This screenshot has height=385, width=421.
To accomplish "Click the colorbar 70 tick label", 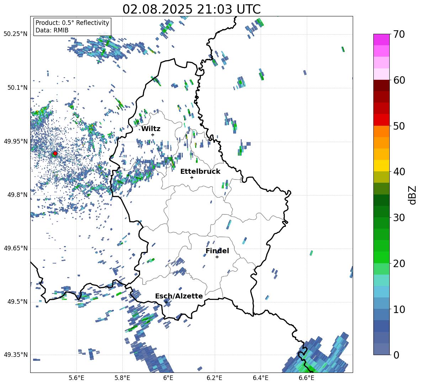I will (399, 35).
